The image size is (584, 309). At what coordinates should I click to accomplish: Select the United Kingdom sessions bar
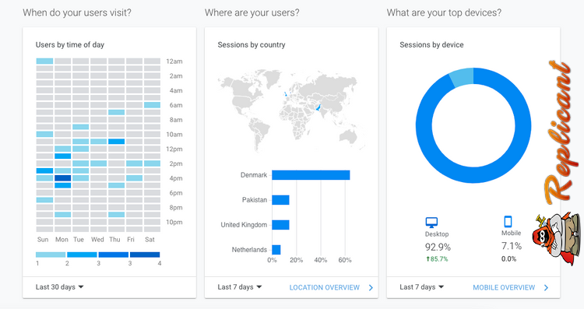click(280, 225)
